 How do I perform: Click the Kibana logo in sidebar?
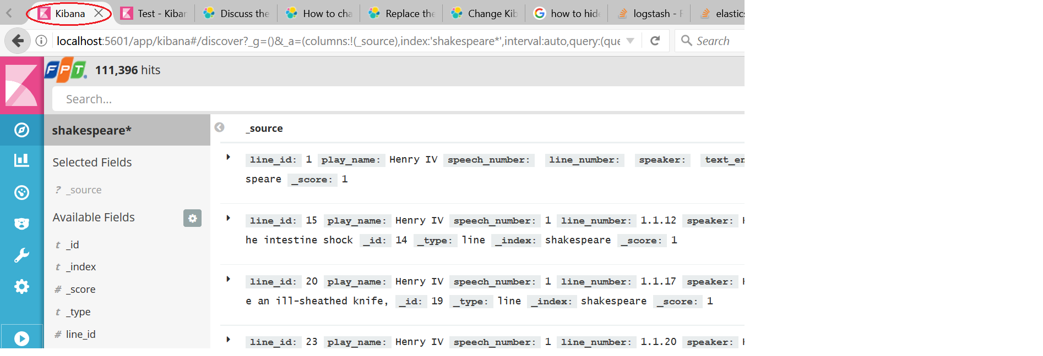(21, 85)
